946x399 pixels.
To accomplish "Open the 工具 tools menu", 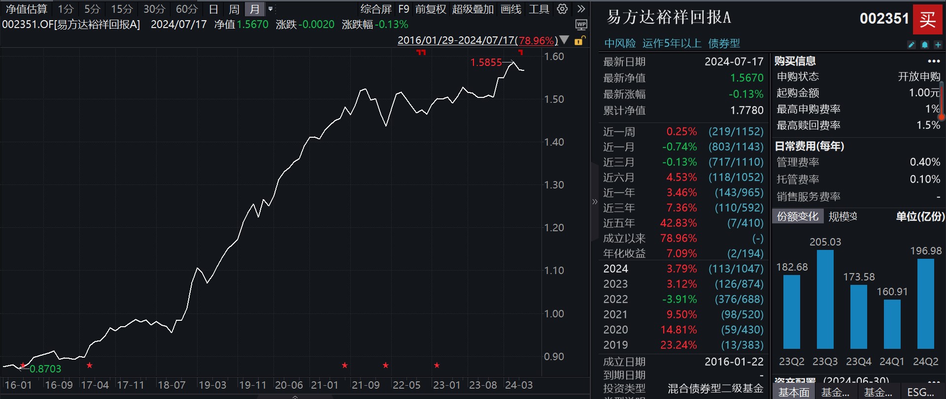I will (x=539, y=9).
